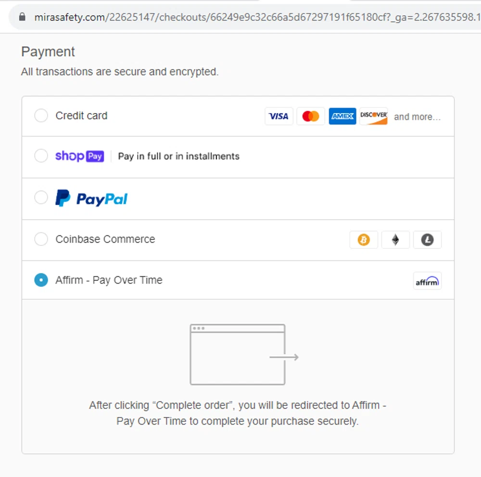Screen dimensions: 481x477
Task: Click 'Pay in full or in installments' text
Action: (x=178, y=156)
